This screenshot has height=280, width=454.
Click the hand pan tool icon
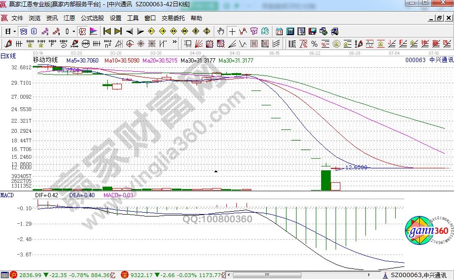coord(221,31)
